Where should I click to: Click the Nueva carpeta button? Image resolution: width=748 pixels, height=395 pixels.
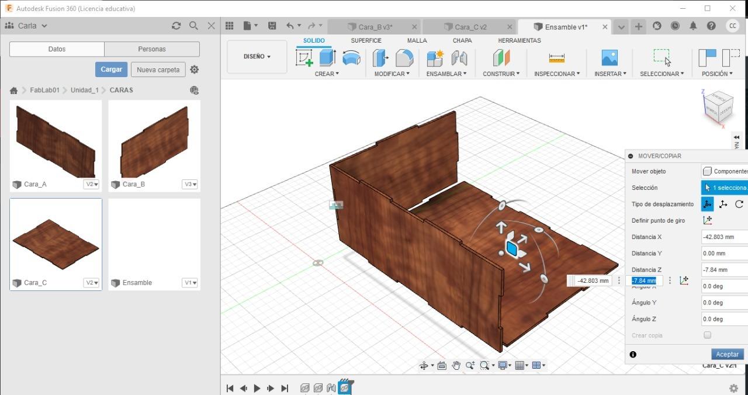coord(158,70)
